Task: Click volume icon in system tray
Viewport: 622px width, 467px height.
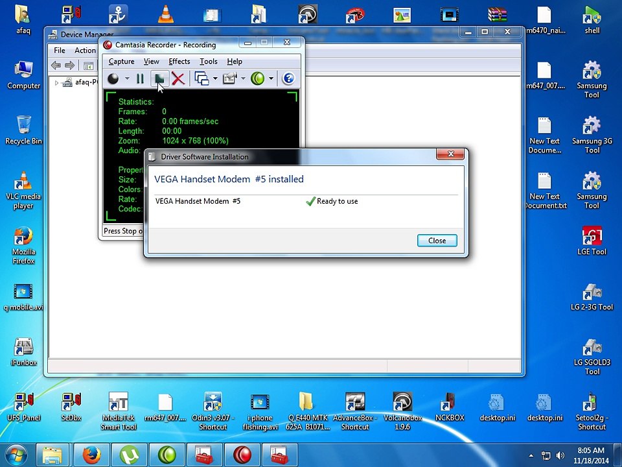Action: [x=560, y=455]
